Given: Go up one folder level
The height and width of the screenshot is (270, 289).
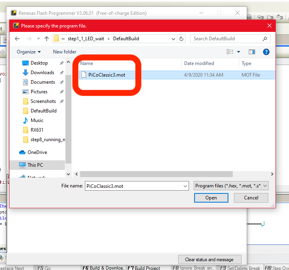Looking at the screenshot, I should tap(47, 39).
